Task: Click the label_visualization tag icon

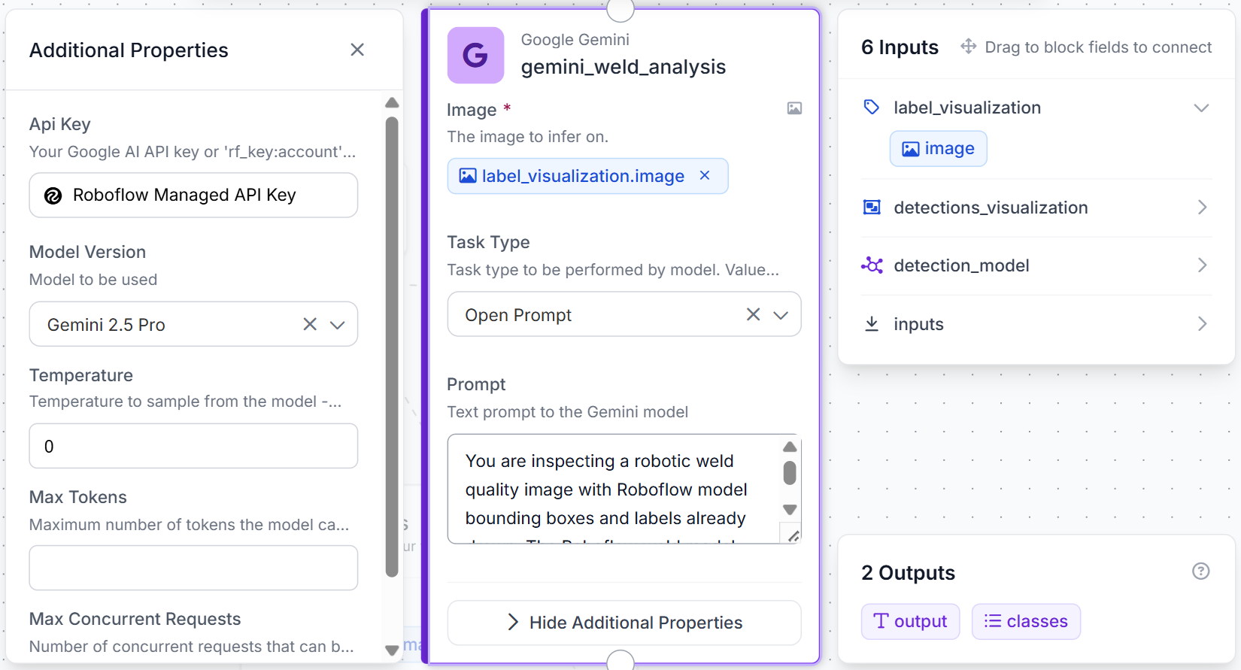Action: tap(872, 108)
